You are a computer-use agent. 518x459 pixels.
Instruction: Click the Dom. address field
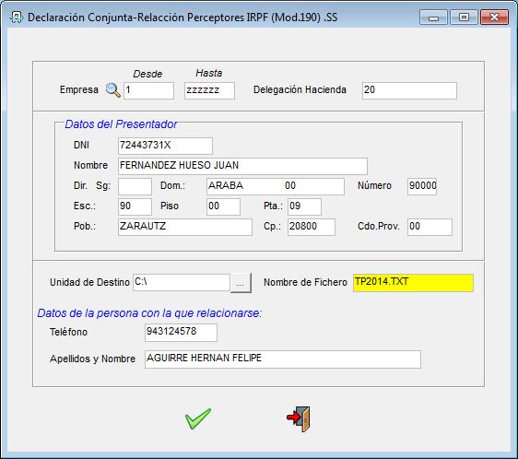tap(276, 186)
